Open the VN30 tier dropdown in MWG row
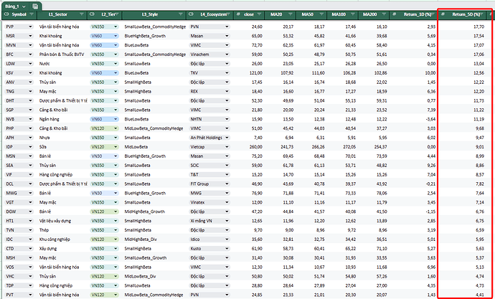 [105, 193]
